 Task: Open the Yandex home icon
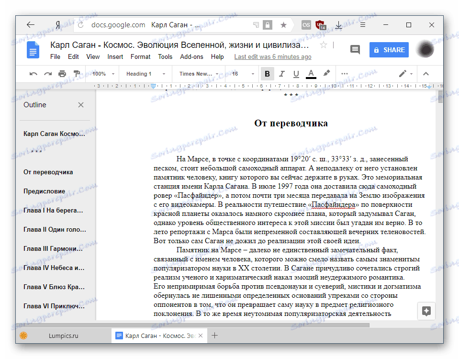[x=58, y=25]
